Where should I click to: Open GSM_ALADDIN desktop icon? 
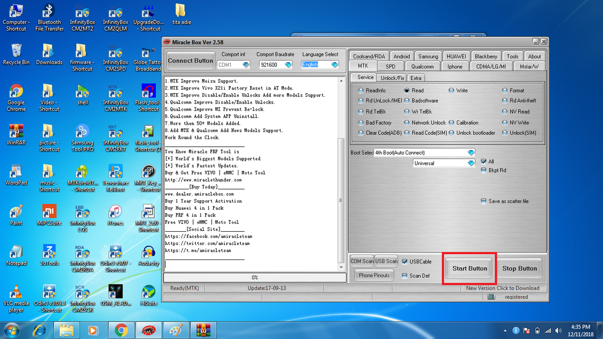[x=115, y=295]
